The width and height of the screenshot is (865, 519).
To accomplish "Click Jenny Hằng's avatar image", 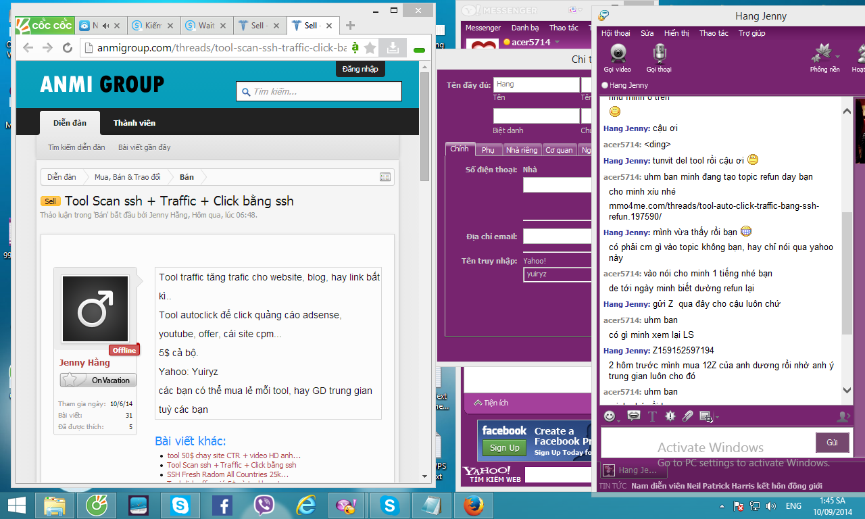I will 95,309.
